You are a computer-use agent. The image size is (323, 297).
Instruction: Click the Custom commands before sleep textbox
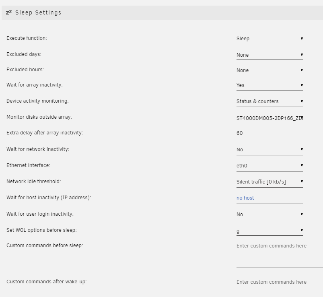[280, 254]
